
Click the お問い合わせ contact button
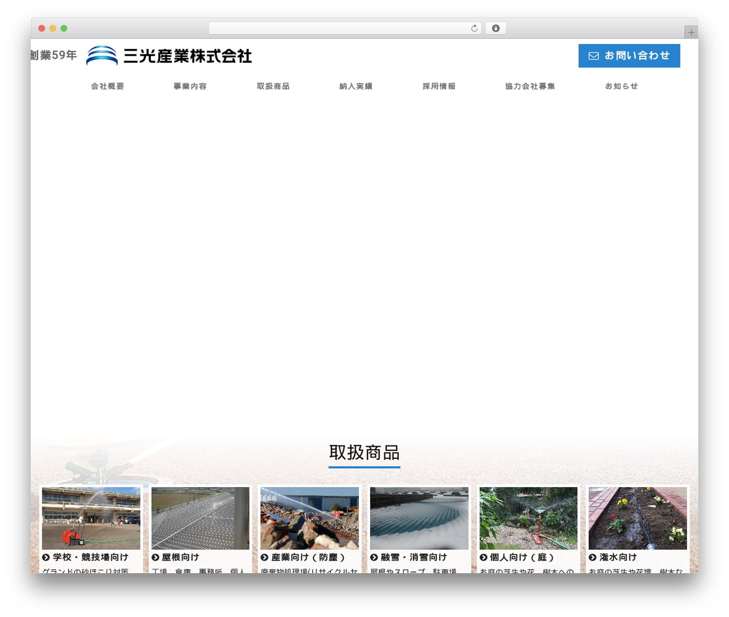pos(629,56)
